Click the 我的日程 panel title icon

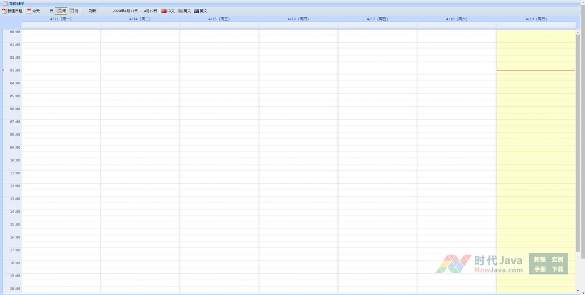click(x=5, y=4)
